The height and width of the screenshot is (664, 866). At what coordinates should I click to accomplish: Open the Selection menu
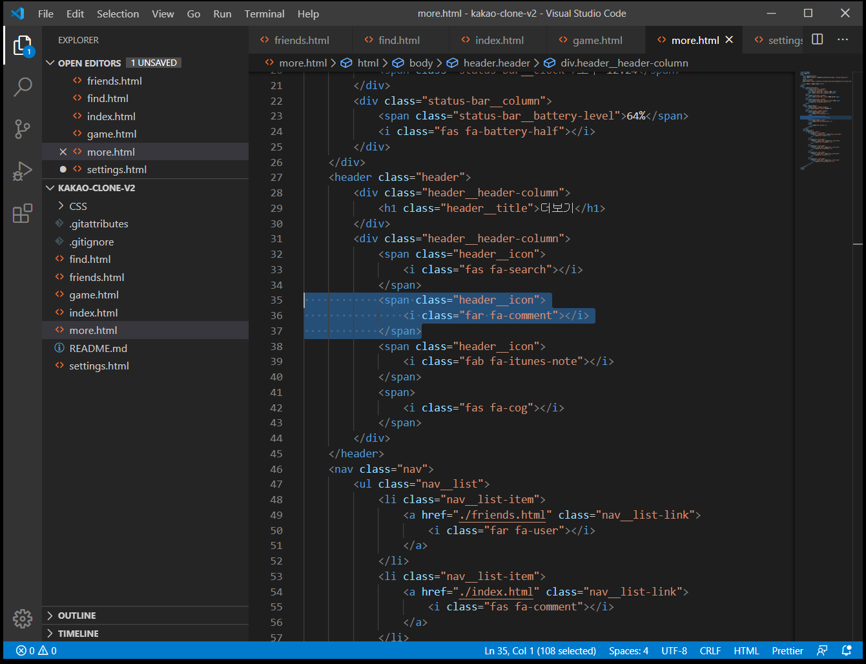tap(118, 14)
